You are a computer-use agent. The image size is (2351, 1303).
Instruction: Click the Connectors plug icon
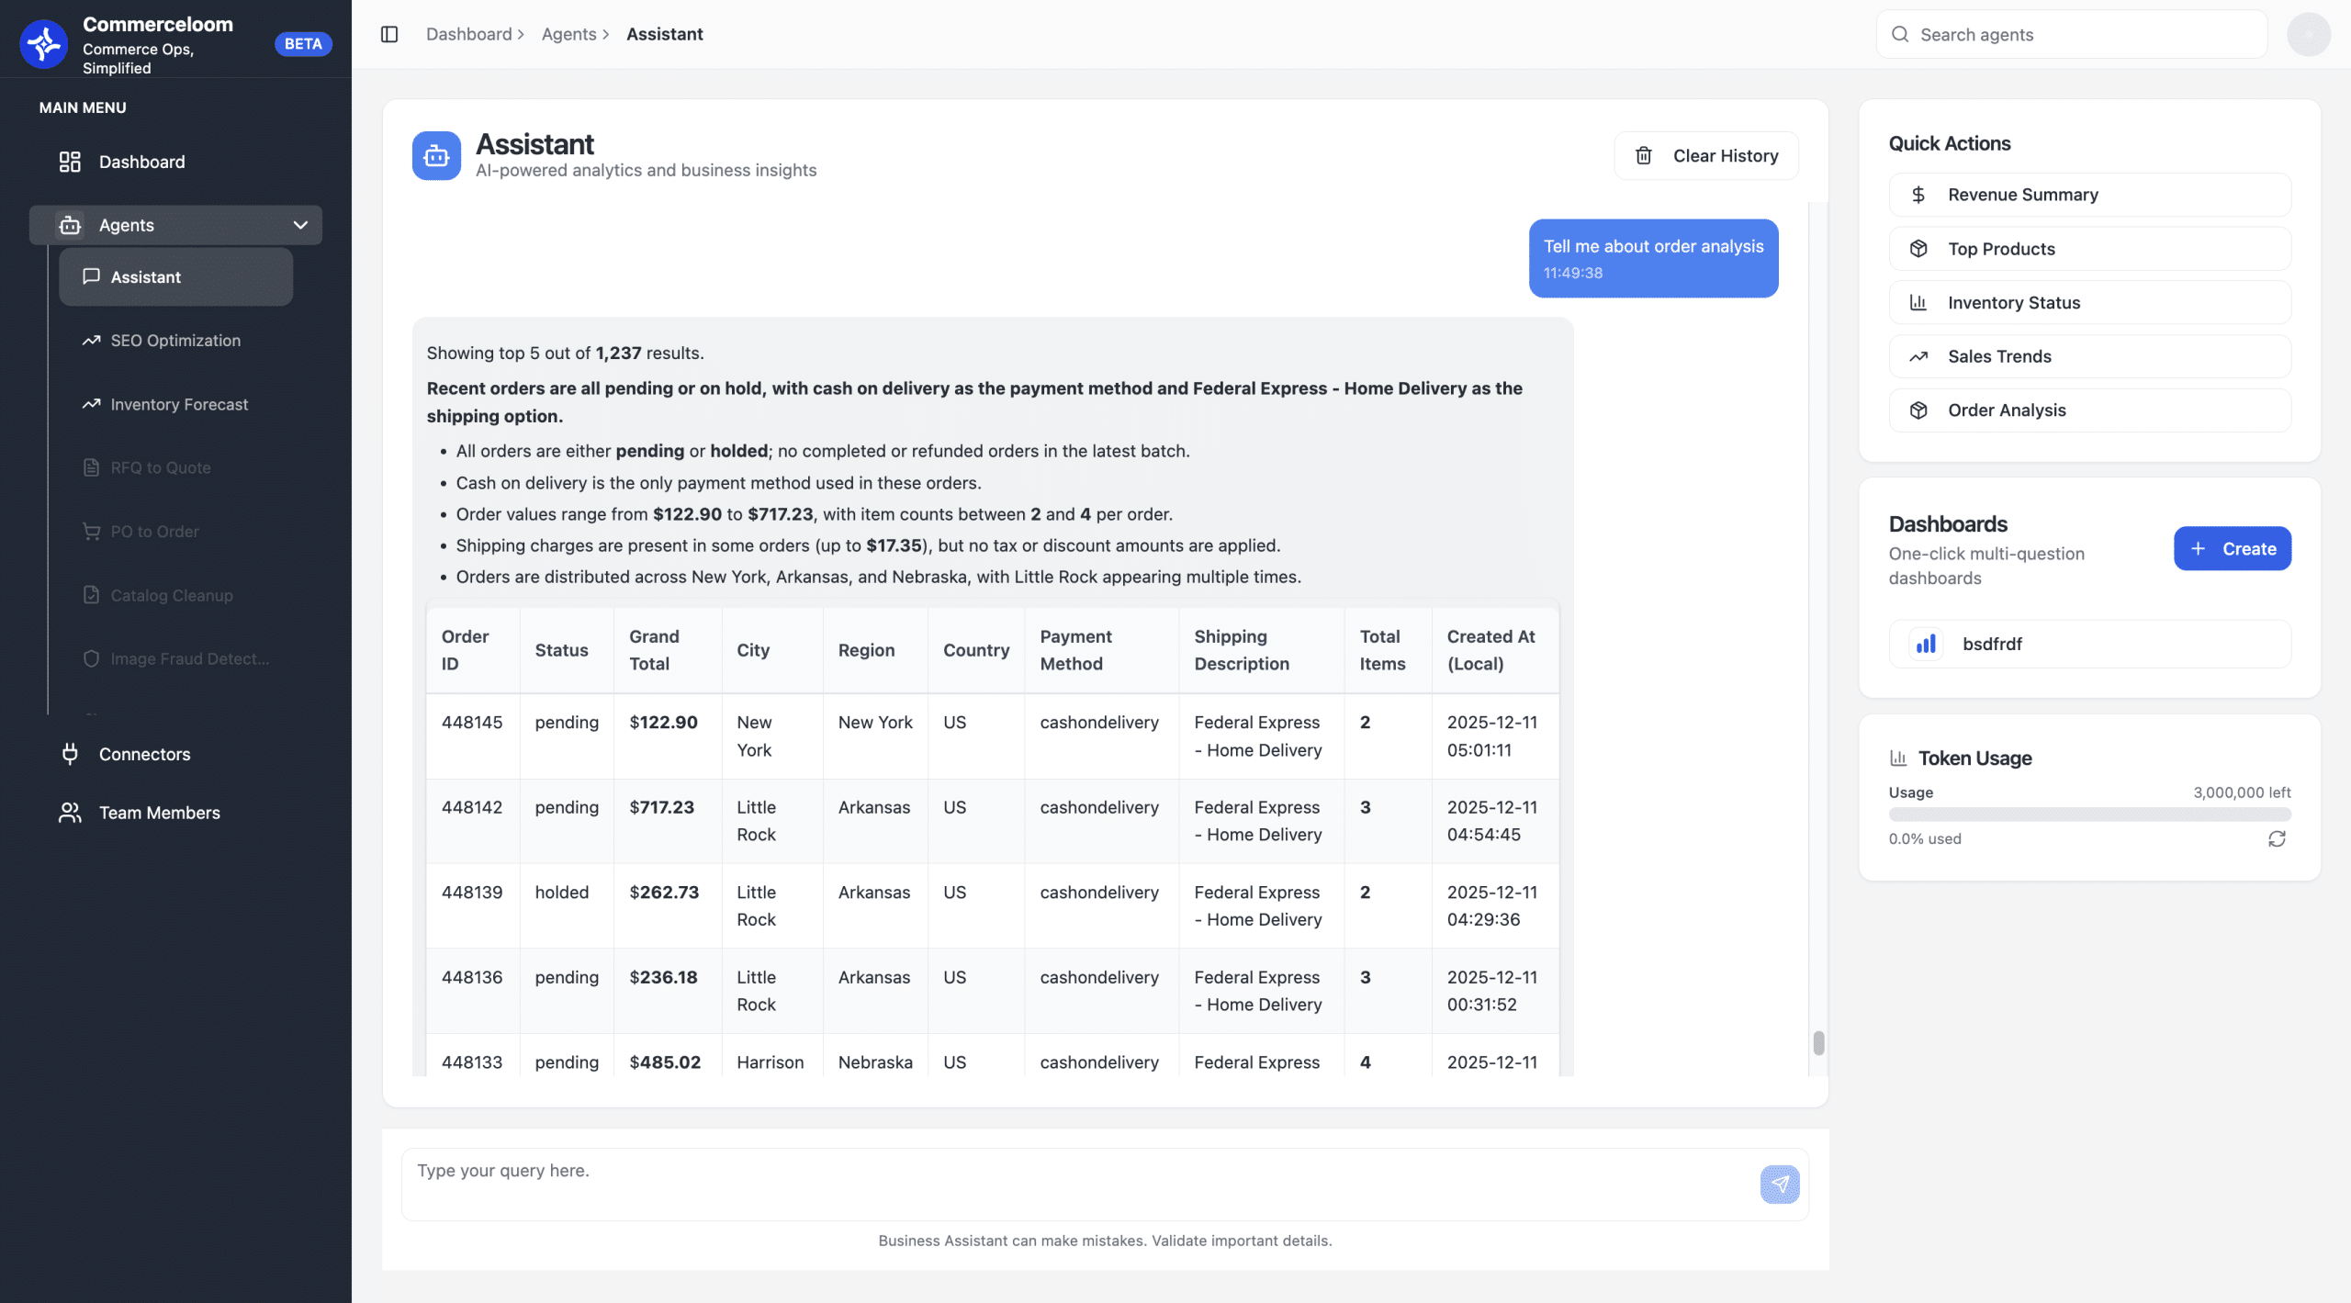(x=70, y=754)
